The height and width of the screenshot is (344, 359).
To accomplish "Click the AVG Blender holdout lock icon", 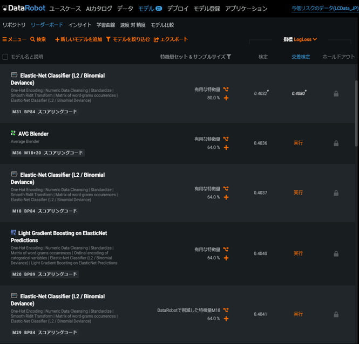I will point(336,143).
